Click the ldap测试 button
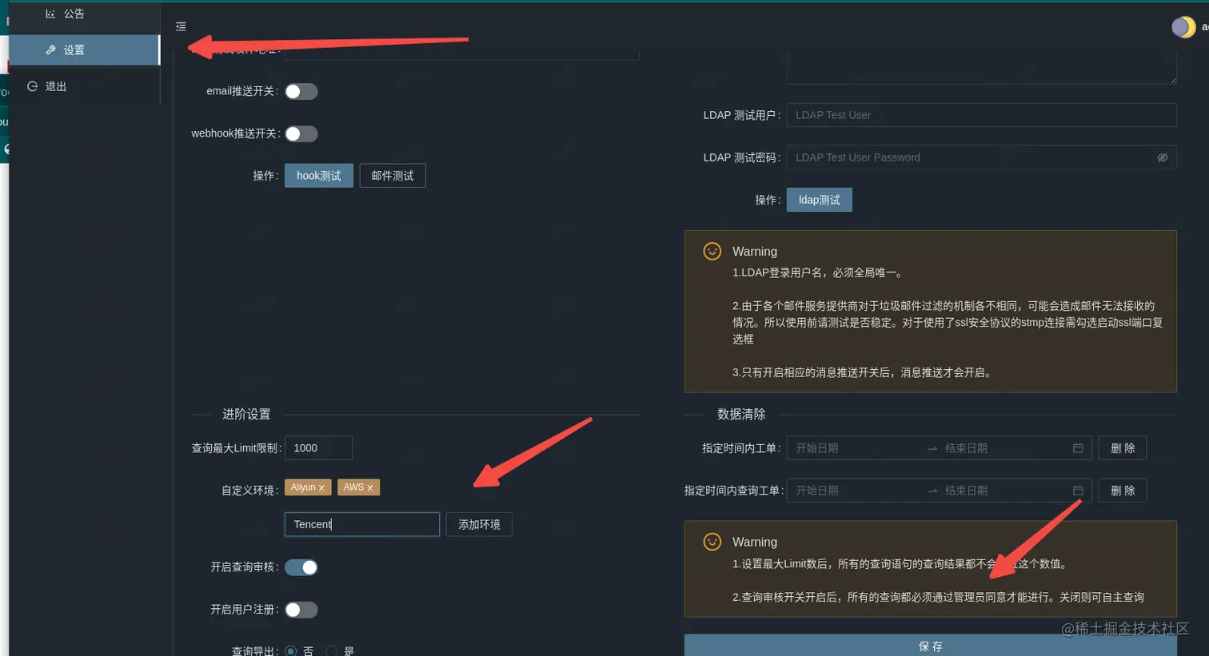The image size is (1209, 656). pos(820,200)
